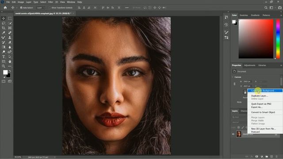The width and height of the screenshot is (283, 159).
Task: Toggle Show Transform Controls checkbox
Action: (x=50, y=8)
